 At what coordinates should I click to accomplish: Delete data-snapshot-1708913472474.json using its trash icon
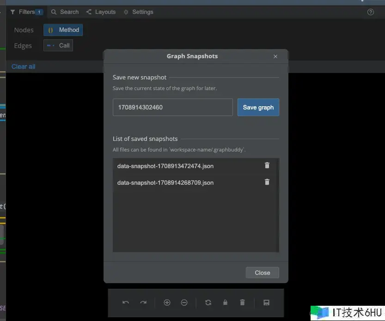click(267, 165)
